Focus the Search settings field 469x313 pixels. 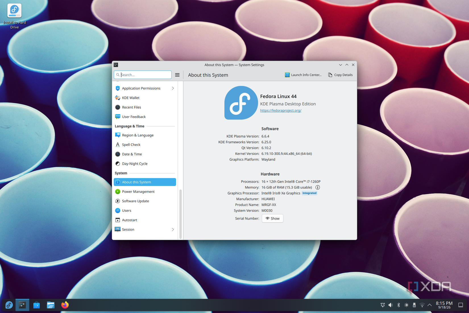143,75
